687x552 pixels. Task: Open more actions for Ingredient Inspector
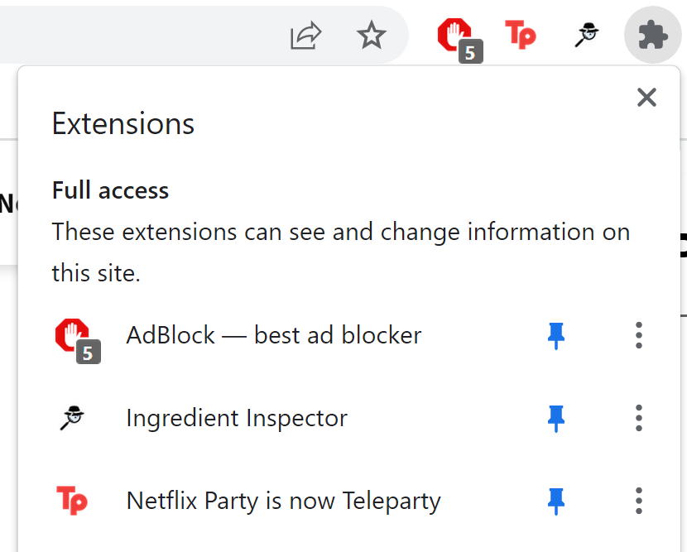click(638, 418)
